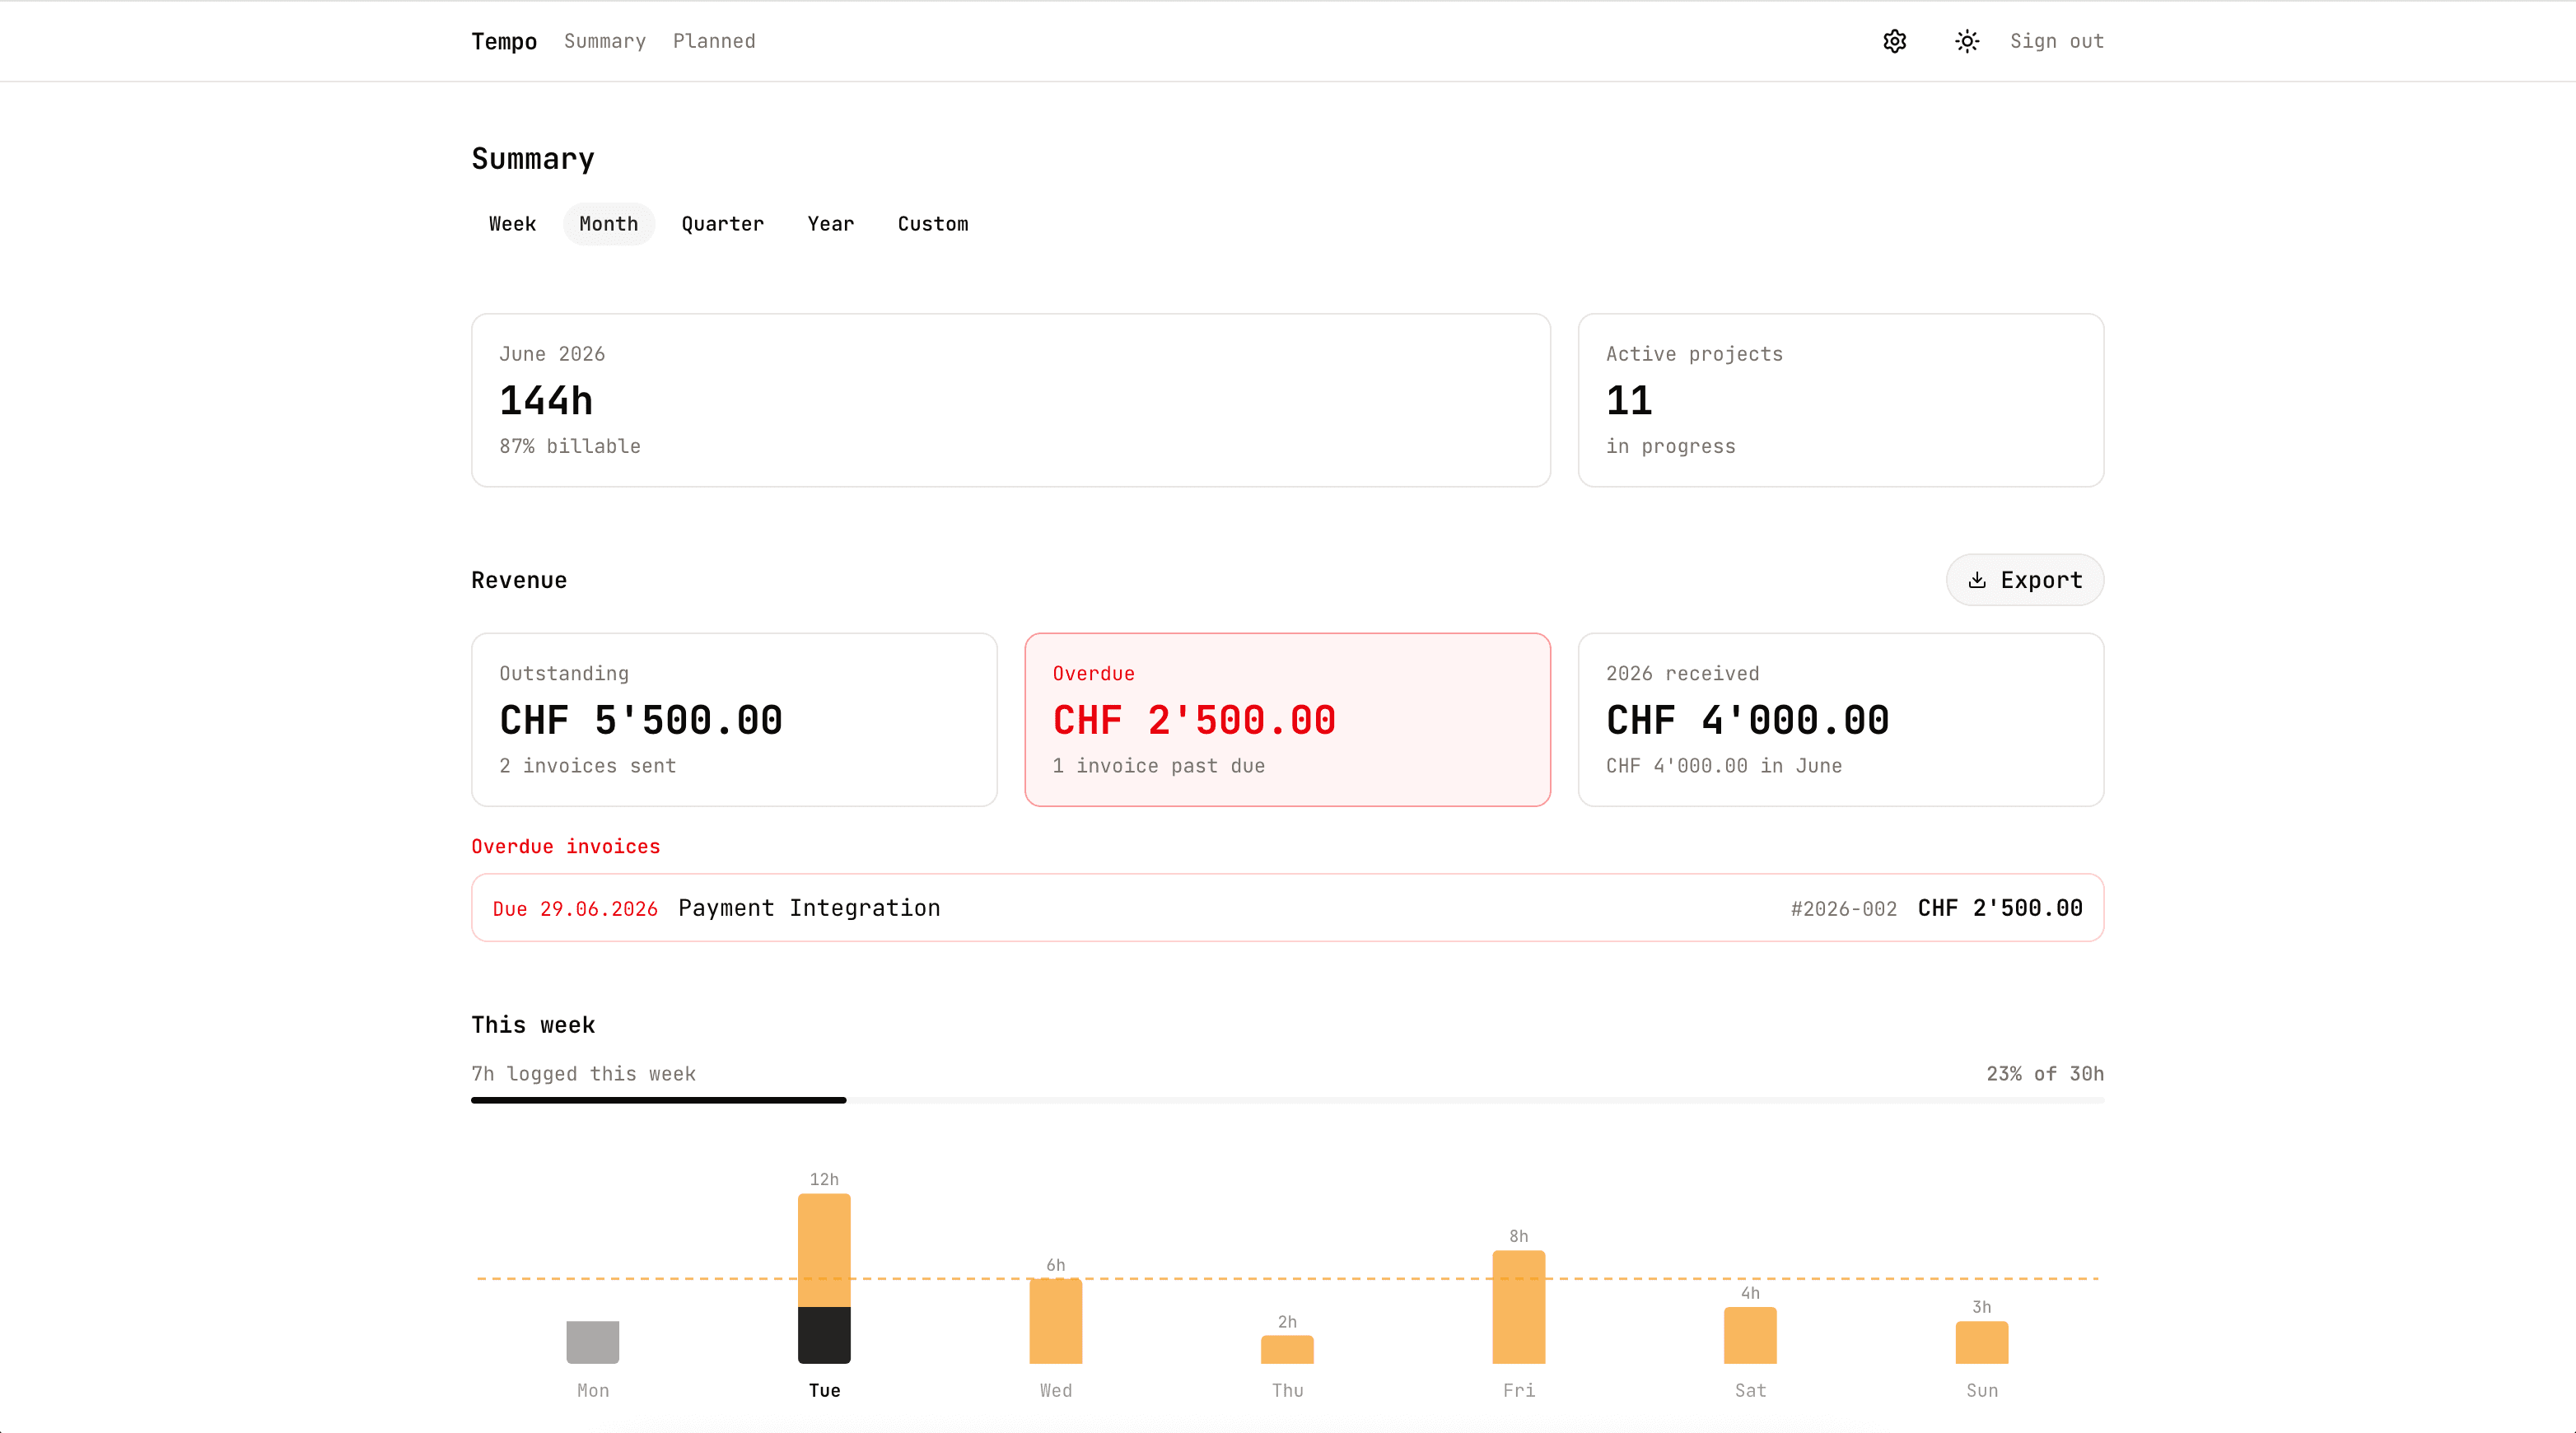Click the Saturday 4h bar
The height and width of the screenshot is (1433, 2576).
point(1750,1336)
